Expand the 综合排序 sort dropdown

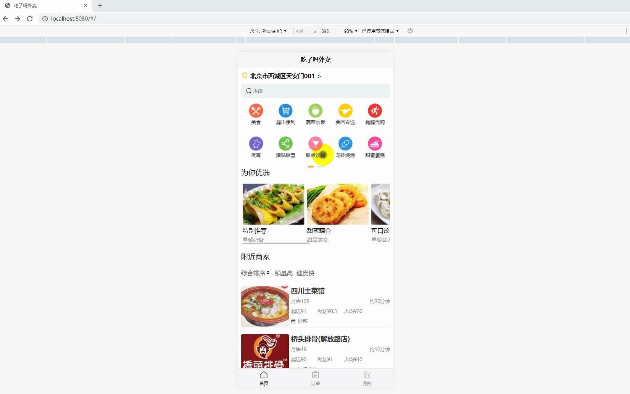(x=255, y=273)
